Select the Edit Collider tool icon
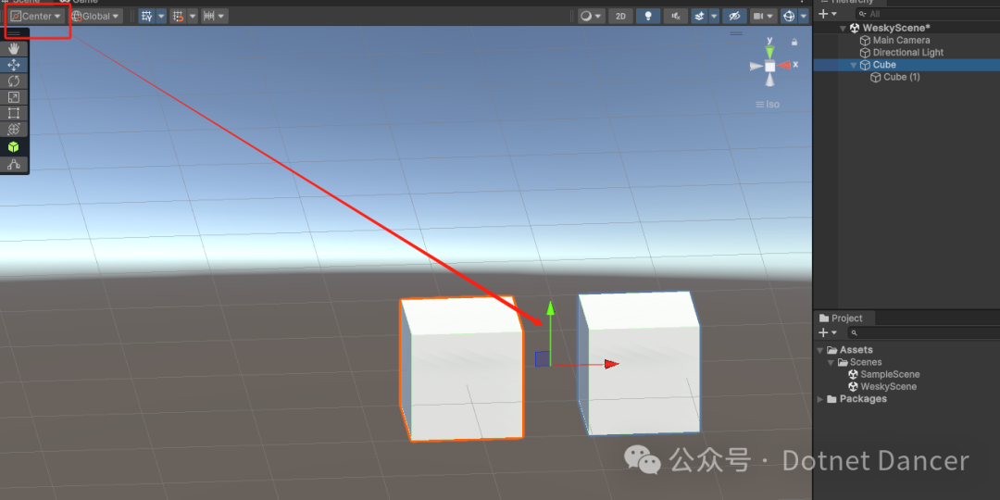Viewport: 1000px width, 500px height. click(x=13, y=165)
